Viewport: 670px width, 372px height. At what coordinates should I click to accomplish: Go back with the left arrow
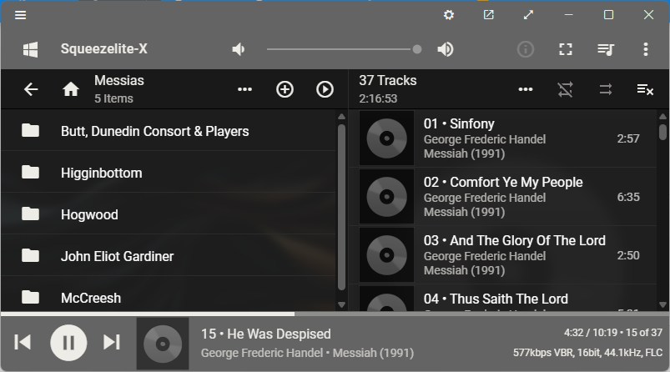31,89
